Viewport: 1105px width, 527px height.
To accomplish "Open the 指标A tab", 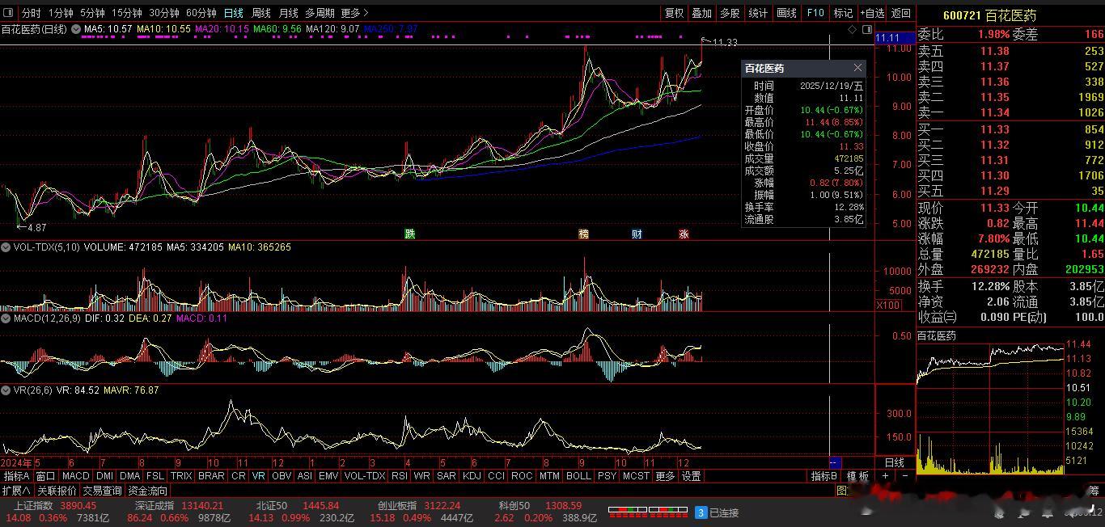I will tap(17, 476).
